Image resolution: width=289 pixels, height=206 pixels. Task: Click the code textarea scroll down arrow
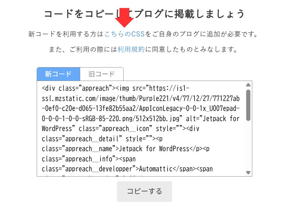(x=248, y=173)
